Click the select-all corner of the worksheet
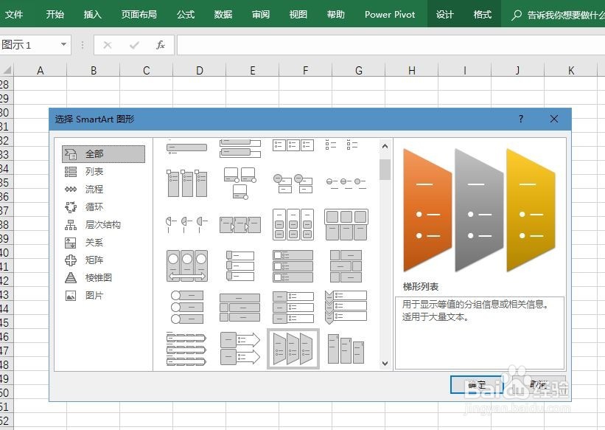 (x=7, y=70)
